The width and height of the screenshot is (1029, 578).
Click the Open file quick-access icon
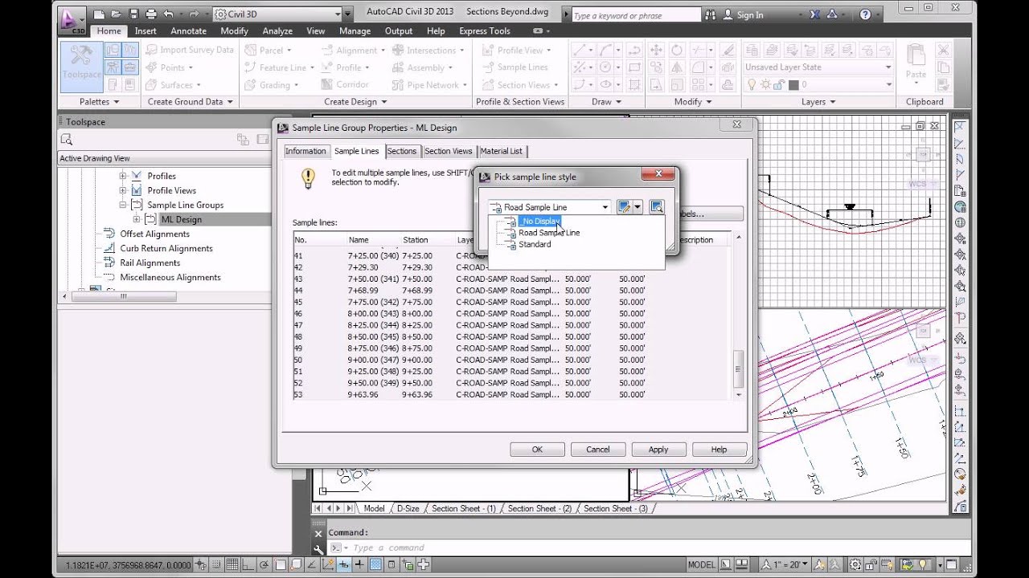[x=116, y=14]
